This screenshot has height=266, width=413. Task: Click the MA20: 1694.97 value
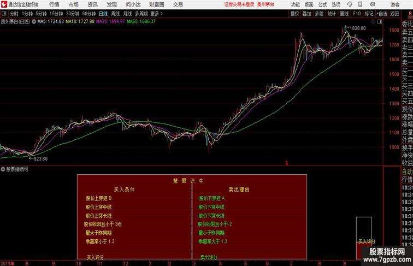(110, 22)
